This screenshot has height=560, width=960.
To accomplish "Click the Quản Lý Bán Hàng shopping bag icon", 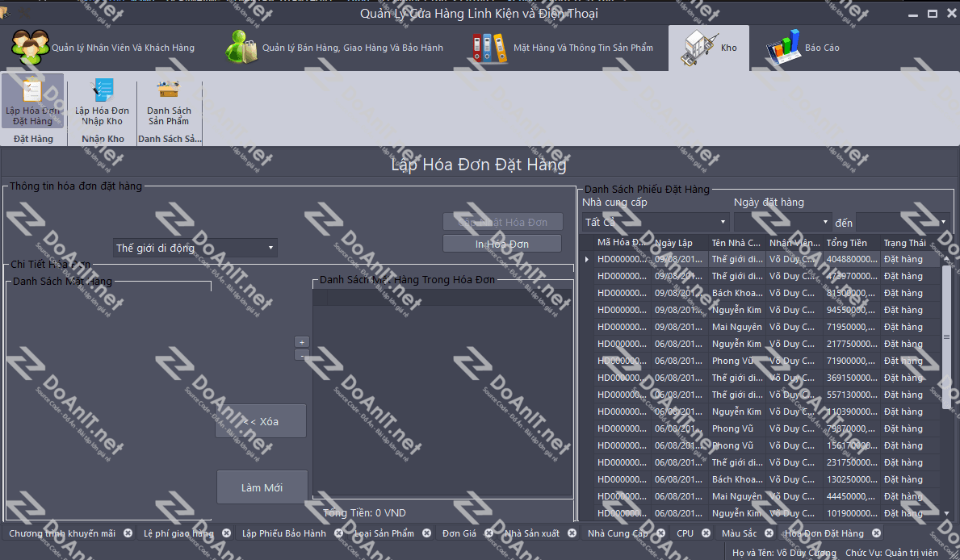I will click(x=241, y=48).
